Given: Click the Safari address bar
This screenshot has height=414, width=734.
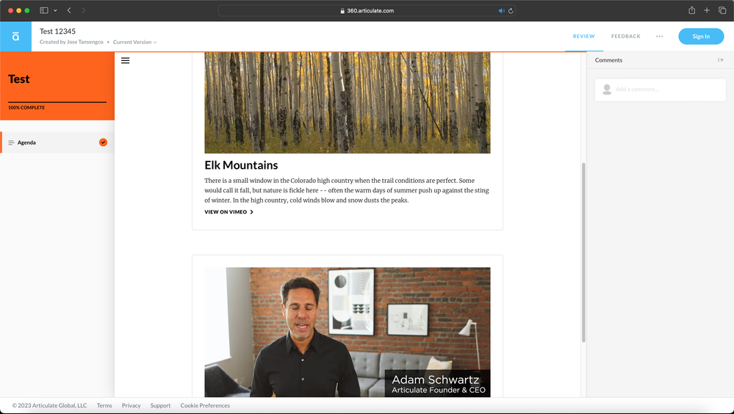Looking at the screenshot, I should (367, 10).
